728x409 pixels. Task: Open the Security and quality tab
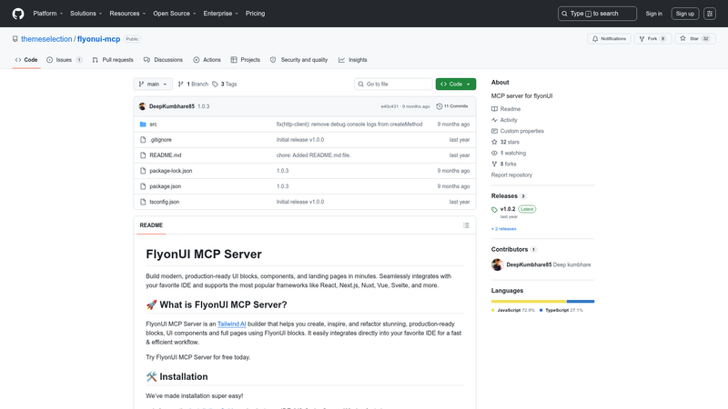click(299, 60)
